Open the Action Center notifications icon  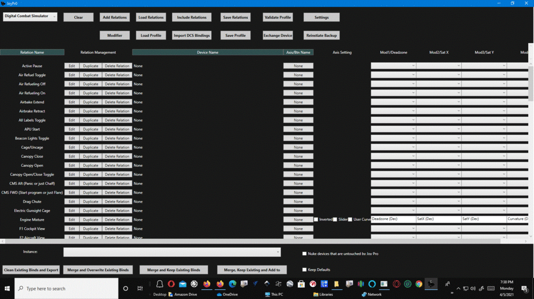(525, 288)
